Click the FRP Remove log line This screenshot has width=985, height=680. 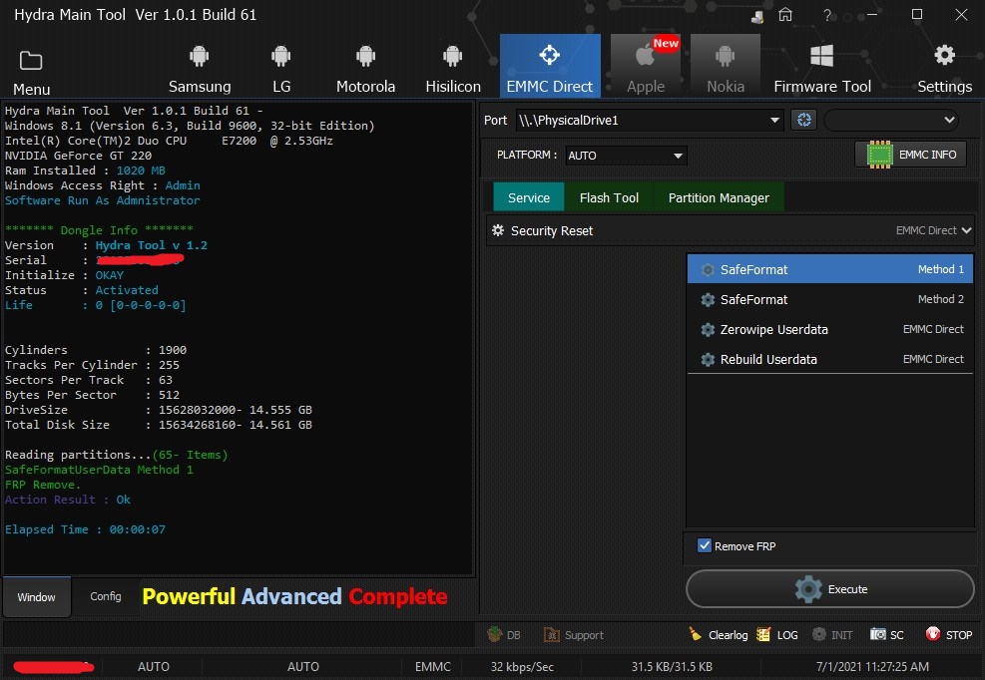[x=43, y=485]
